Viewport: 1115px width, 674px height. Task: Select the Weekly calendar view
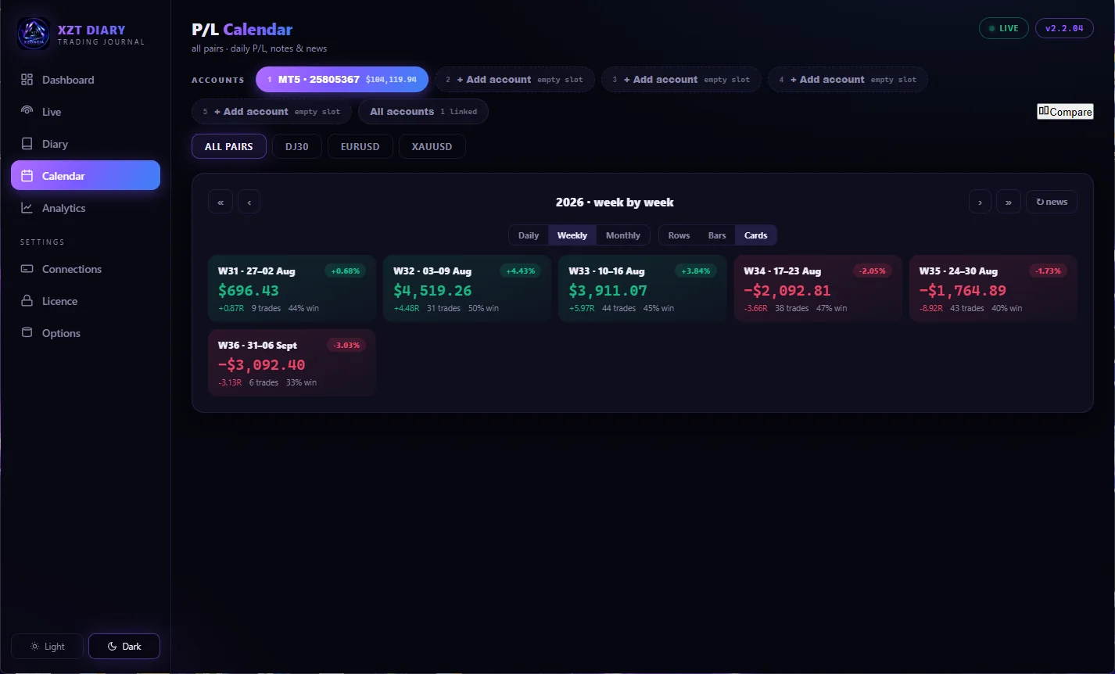click(572, 235)
